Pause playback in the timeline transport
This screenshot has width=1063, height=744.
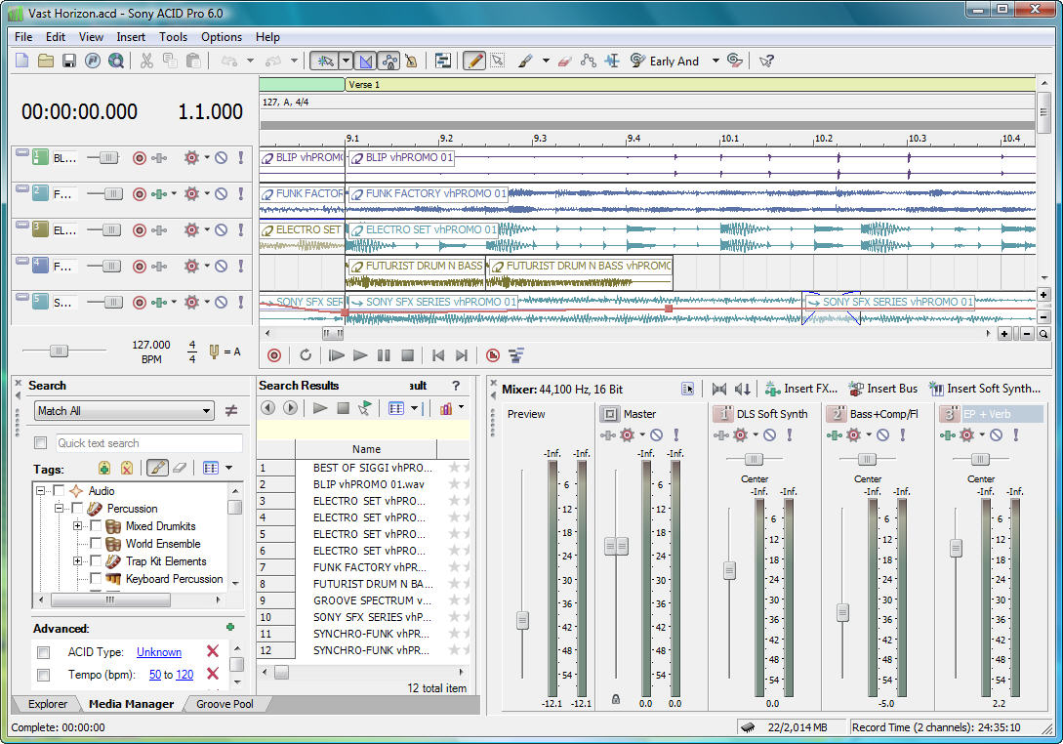coord(384,355)
